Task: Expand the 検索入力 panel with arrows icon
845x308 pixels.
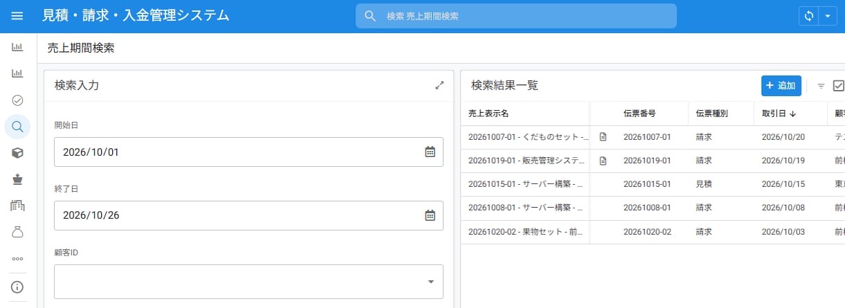Action: 439,86
